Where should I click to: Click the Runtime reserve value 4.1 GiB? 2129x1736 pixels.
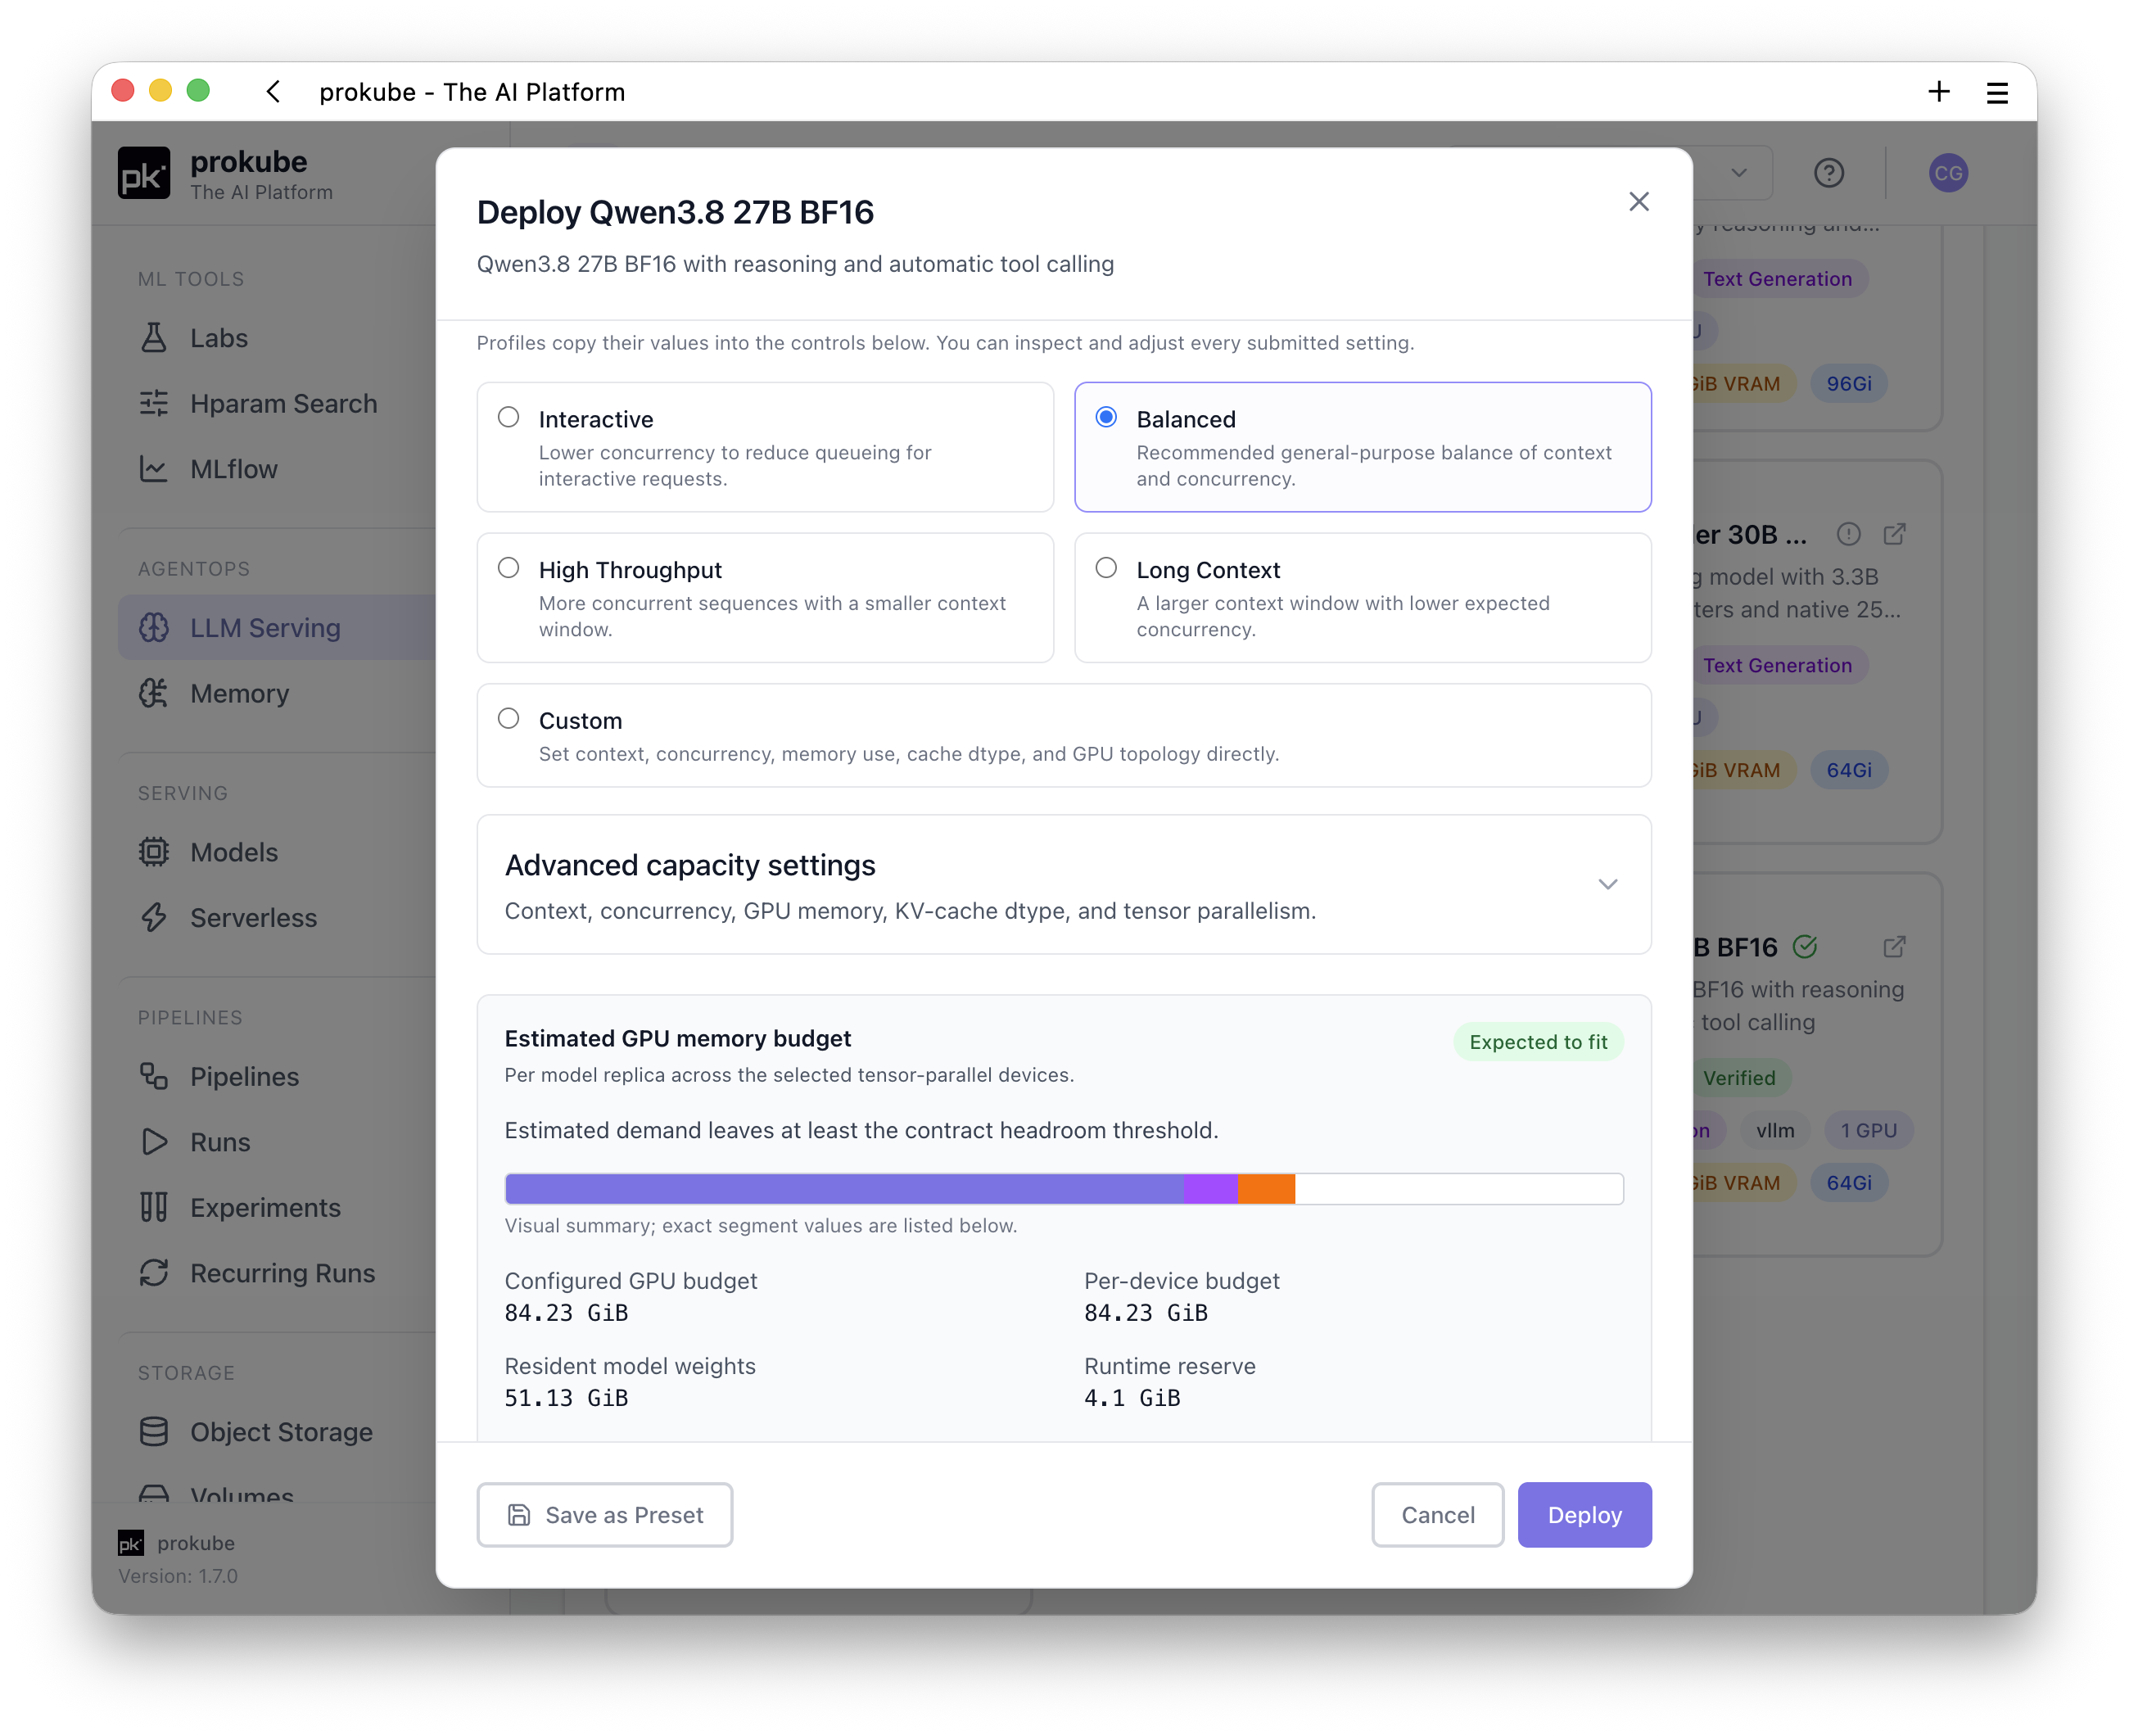pos(1132,1398)
